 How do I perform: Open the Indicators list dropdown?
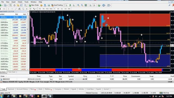pyautogui.click(x=99, y=5)
